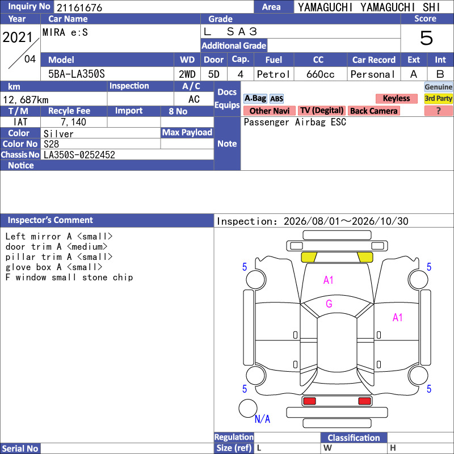Click the A1 mark on the hood

pos(329,280)
